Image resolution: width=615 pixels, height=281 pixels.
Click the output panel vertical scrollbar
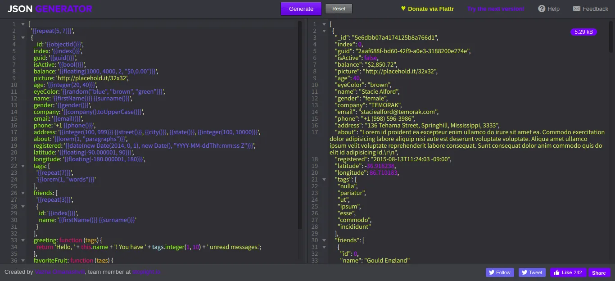pyautogui.click(x=611, y=36)
